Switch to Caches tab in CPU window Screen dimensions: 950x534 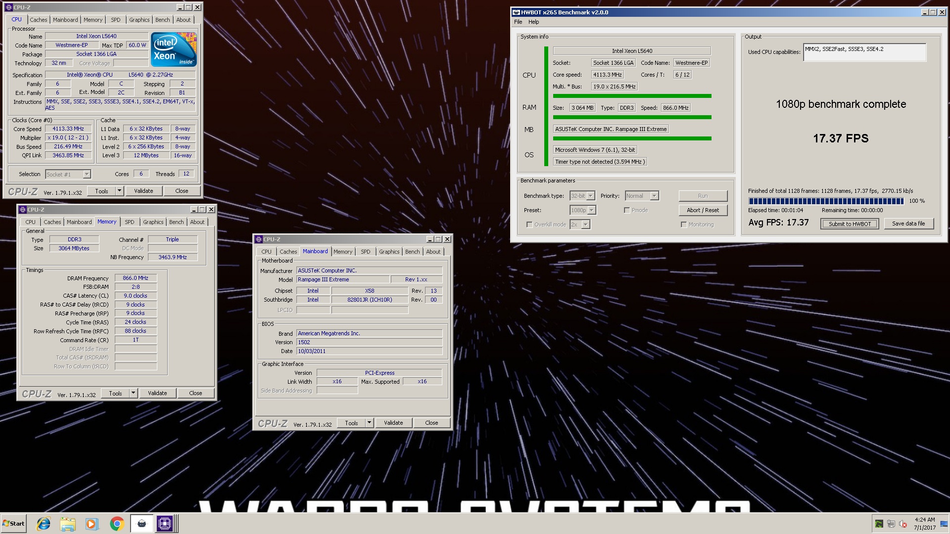38,20
